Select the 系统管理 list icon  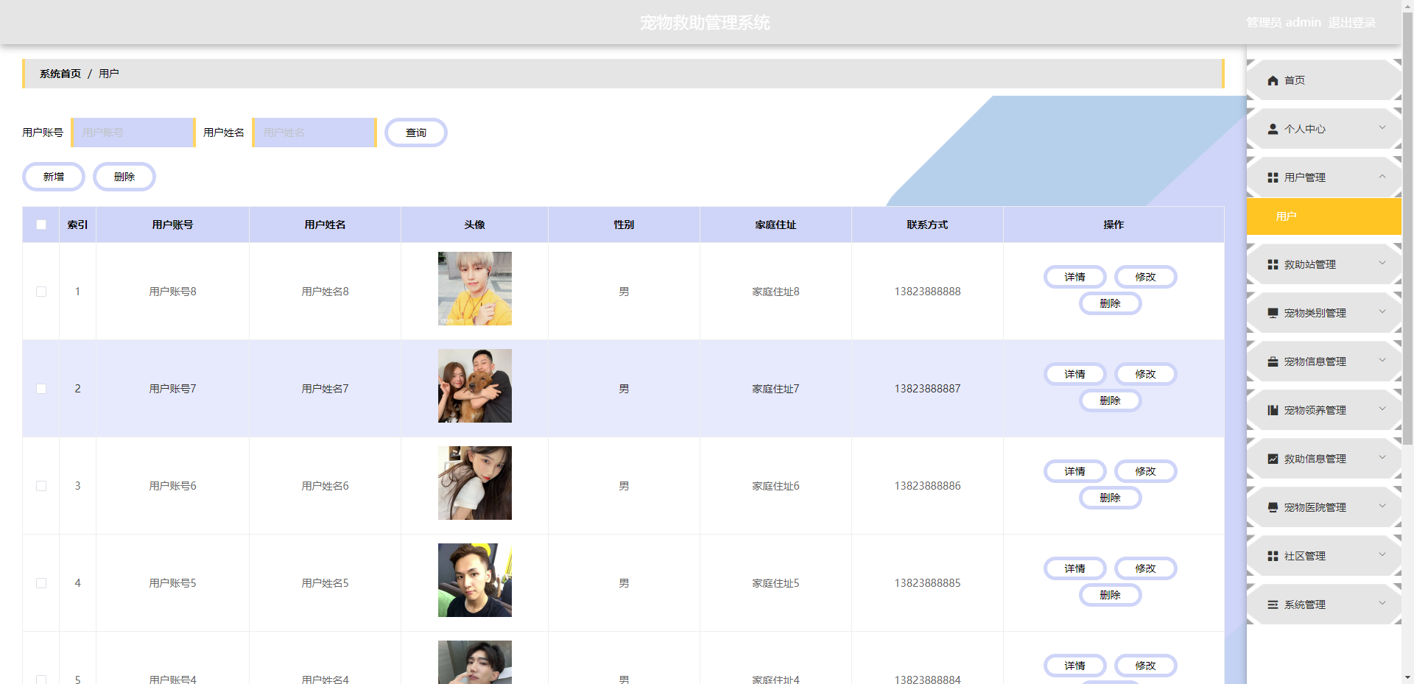click(1272, 604)
